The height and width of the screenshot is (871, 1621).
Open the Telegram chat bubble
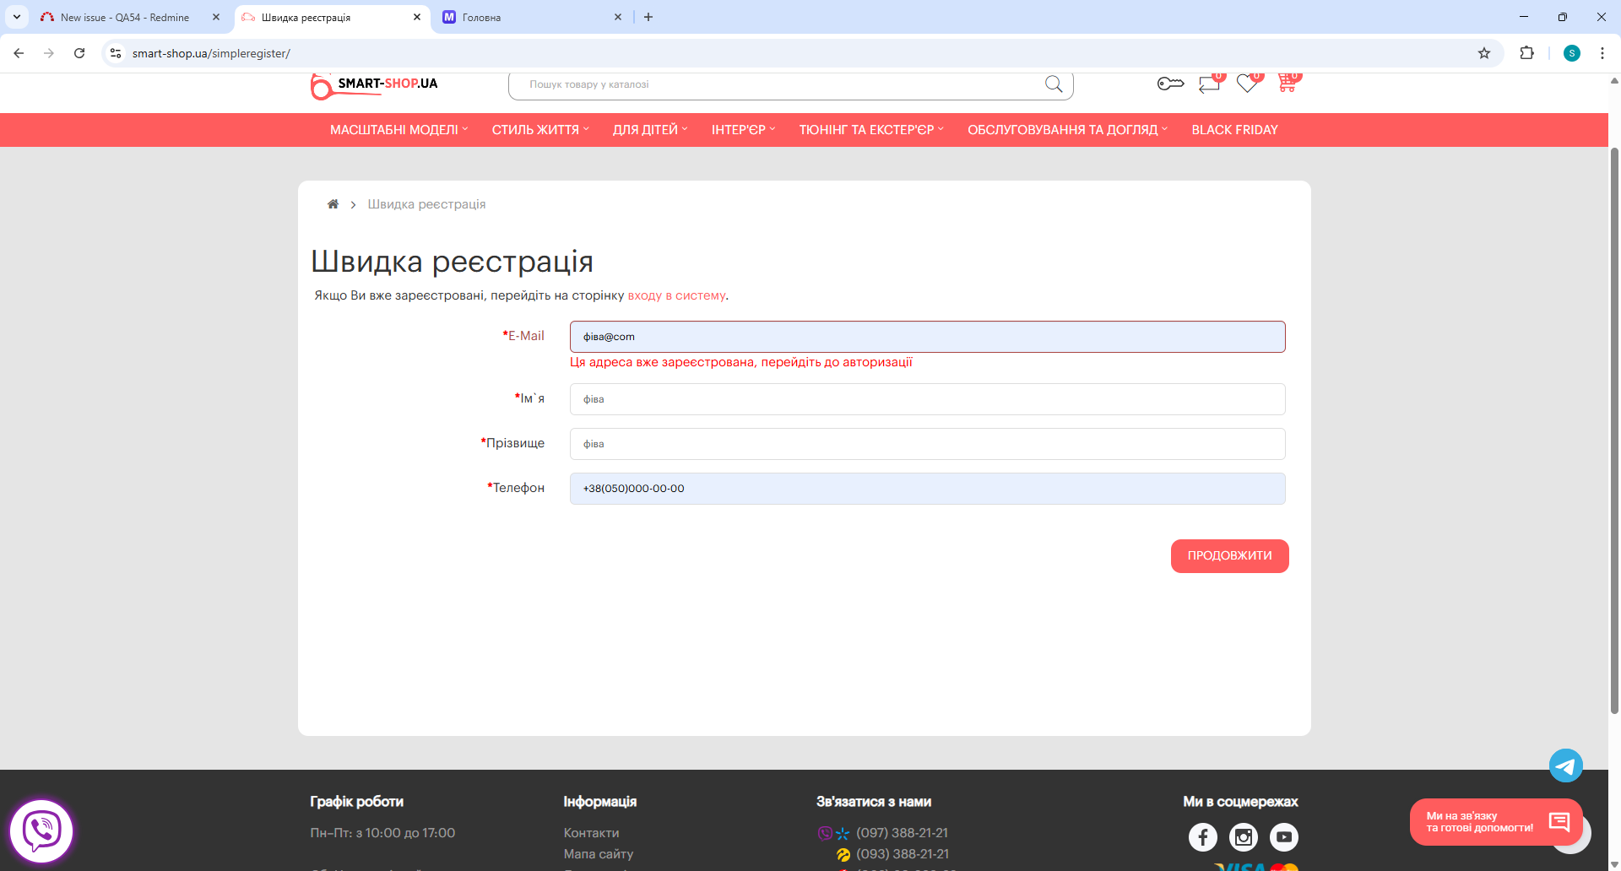coord(1565,766)
